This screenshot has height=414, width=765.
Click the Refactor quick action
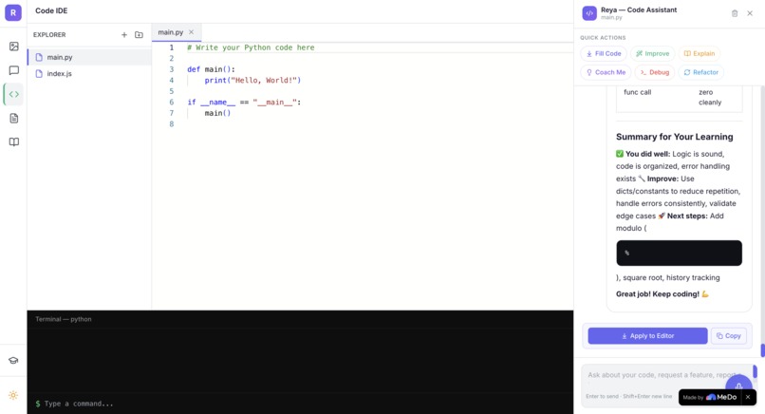[700, 72]
